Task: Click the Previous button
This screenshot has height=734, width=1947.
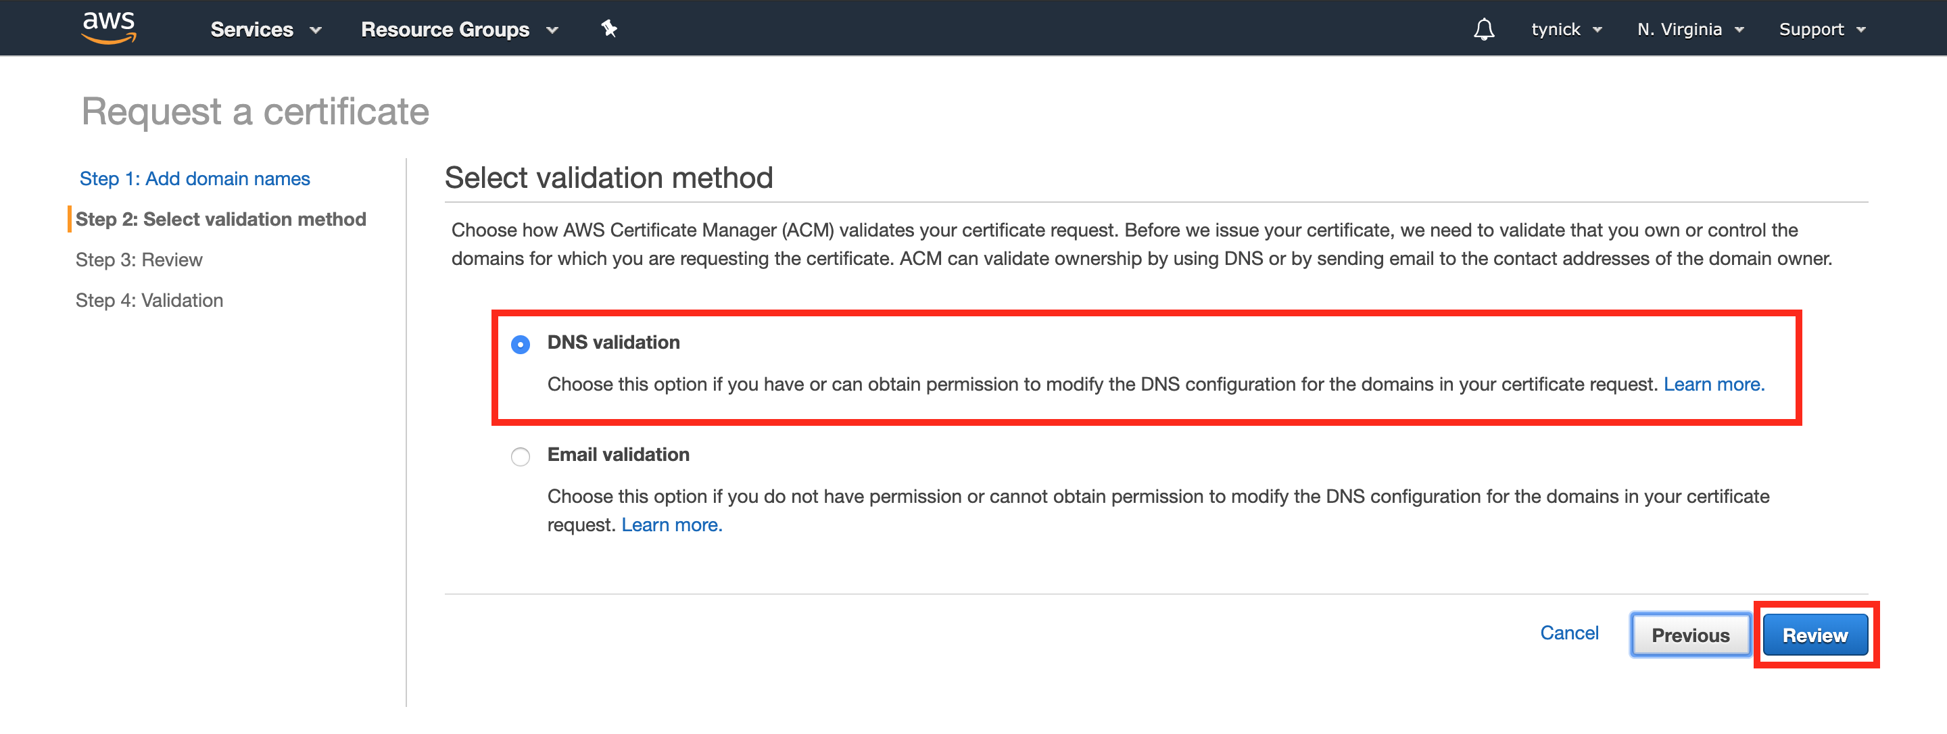Action: click(x=1691, y=635)
